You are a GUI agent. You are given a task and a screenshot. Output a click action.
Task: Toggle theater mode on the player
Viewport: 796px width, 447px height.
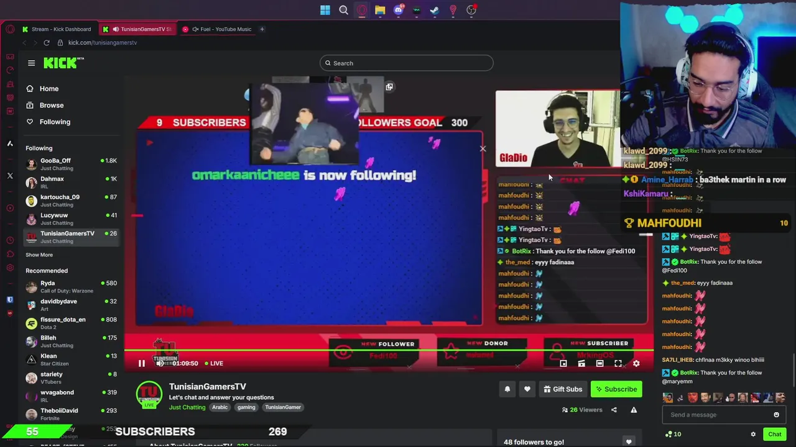[x=599, y=364]
